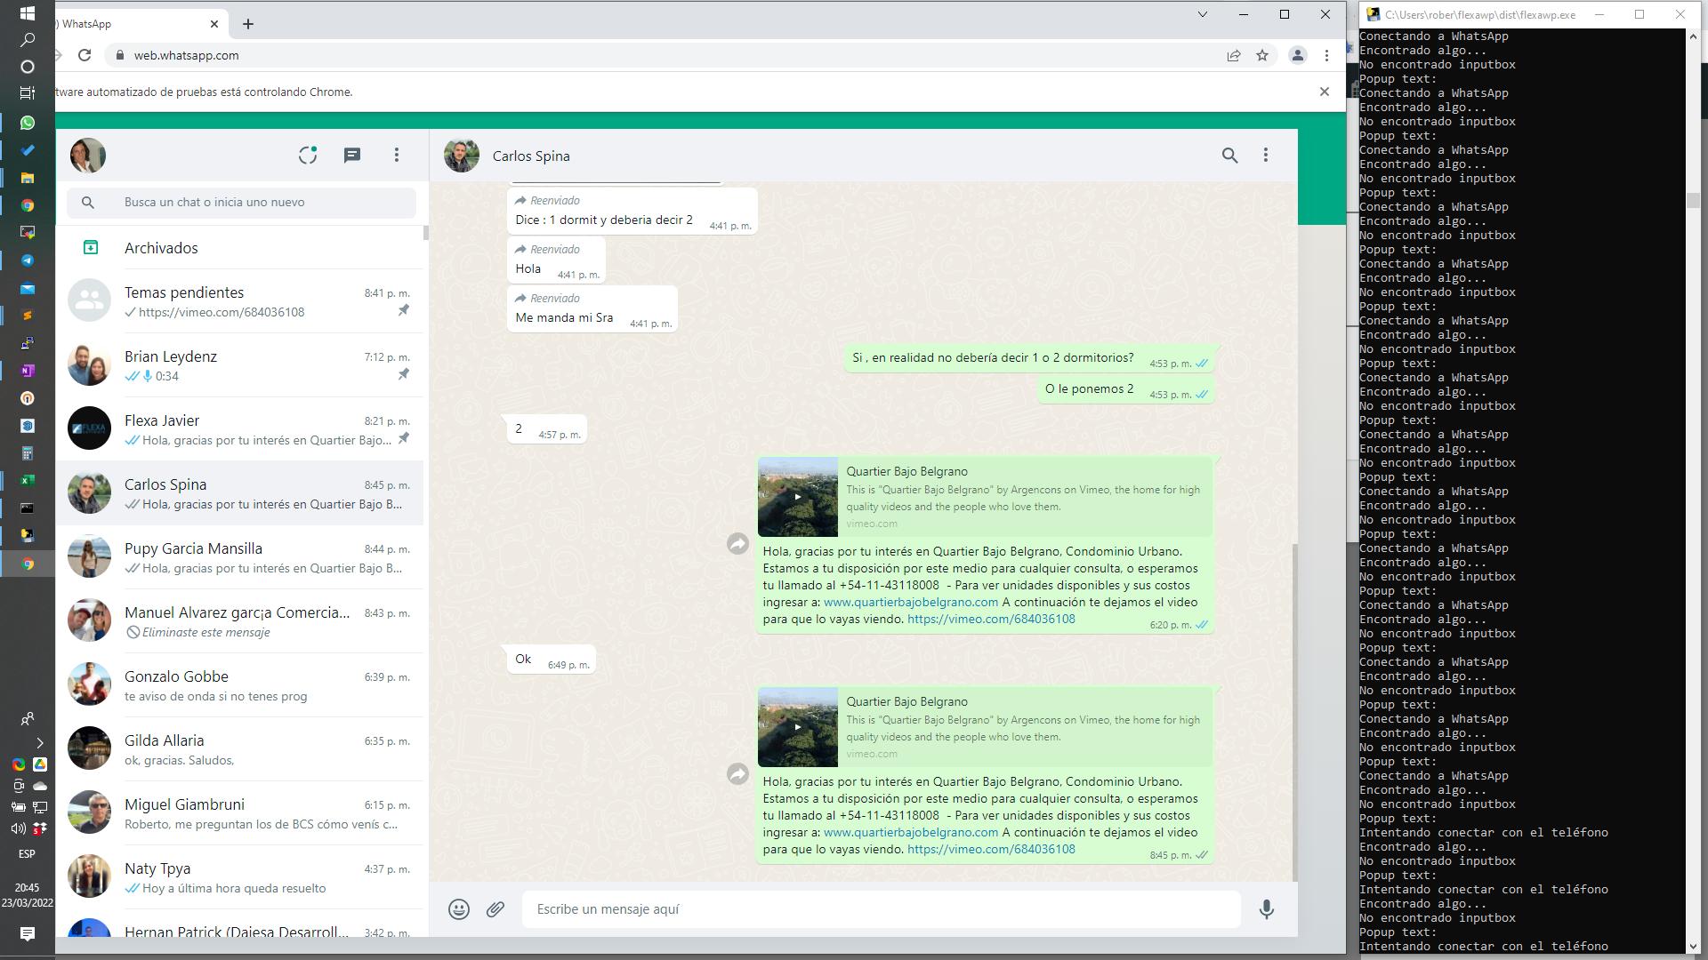The height and width of the screenshot is (960, 1708).
Task: Start a new chat icon
Action: 352,156
